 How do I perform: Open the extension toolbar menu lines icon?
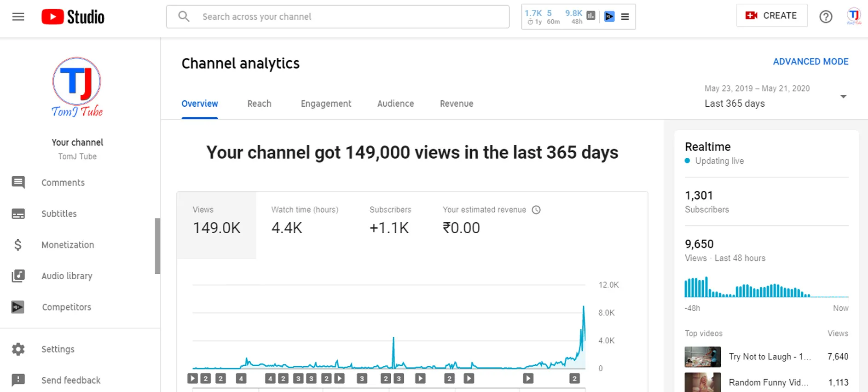coord(625,17)
